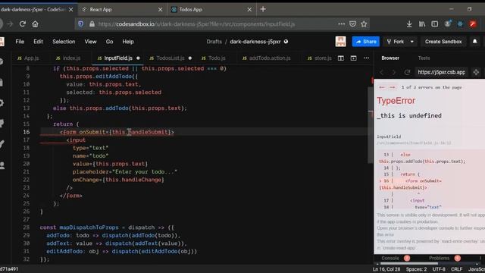
Task: Open the File menu
Action: pyautogui.click(x=20, y=42)
